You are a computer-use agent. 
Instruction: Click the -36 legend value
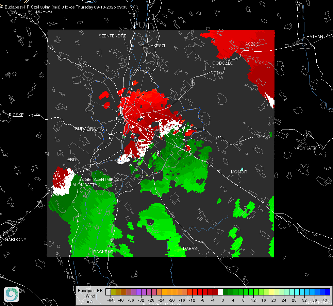131,300
